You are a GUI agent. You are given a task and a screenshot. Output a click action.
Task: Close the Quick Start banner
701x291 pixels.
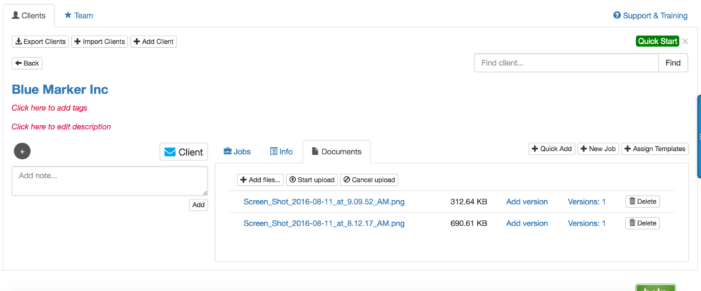coord(685,42)
